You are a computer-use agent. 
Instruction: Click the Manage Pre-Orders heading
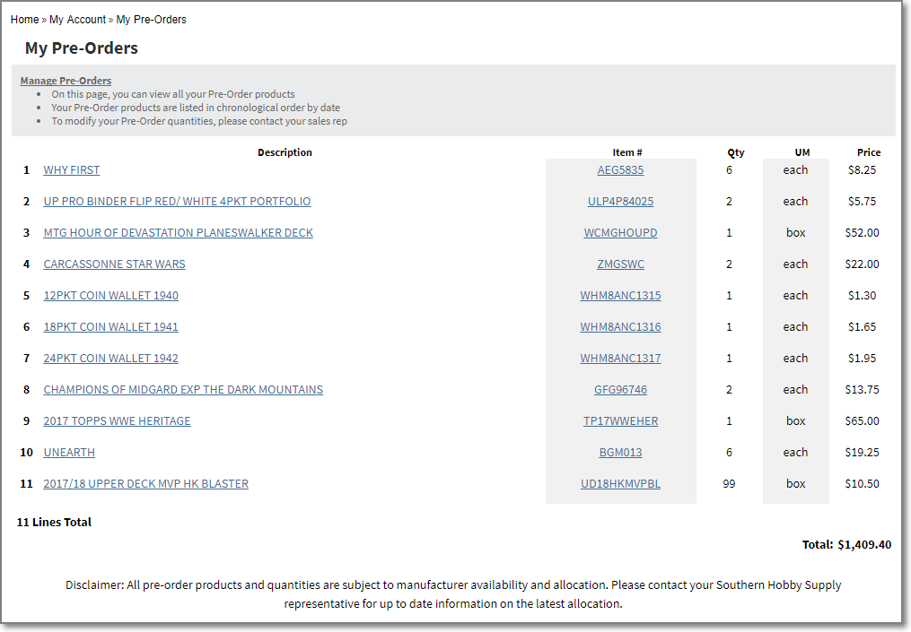66,81
